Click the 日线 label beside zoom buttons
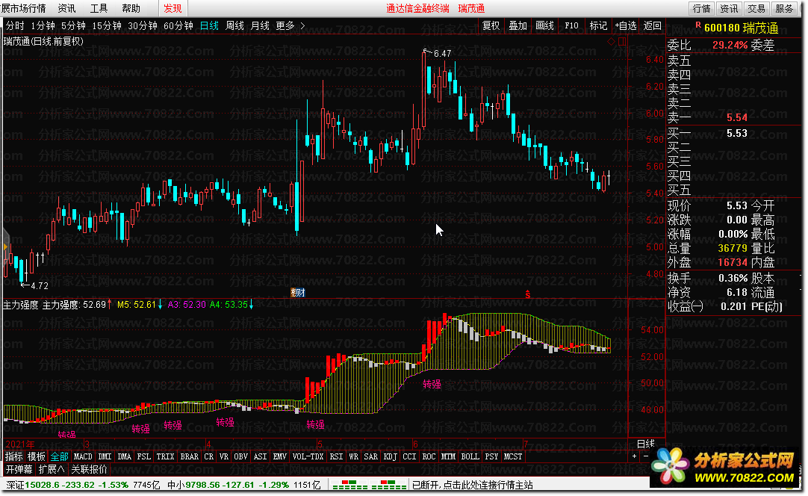 pos(646,444)
